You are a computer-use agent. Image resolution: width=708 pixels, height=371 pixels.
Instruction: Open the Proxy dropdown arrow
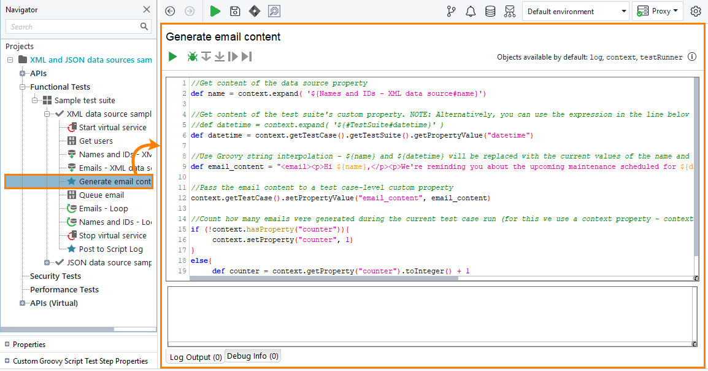pyautogui.click(x=675, y=11)
